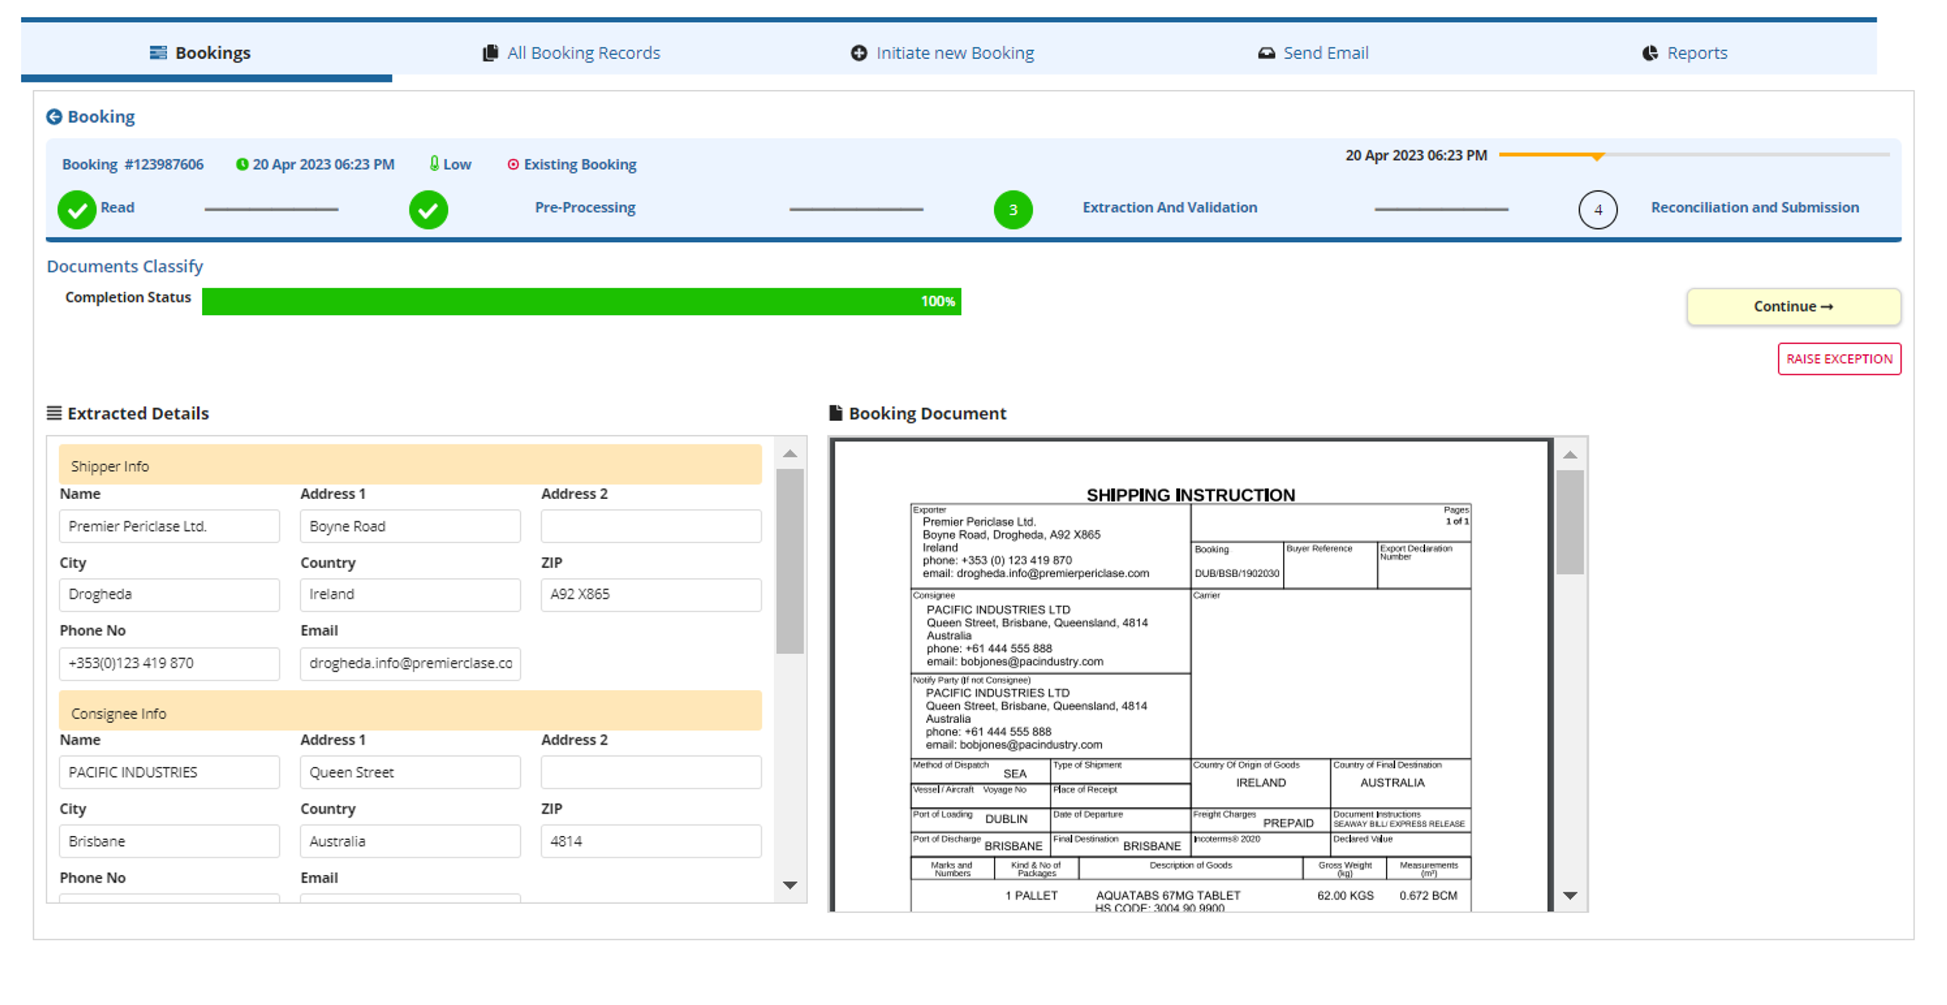Screen dimensions: 1947x1005
Task: Click the All Booking Records copy icon
Action: (x=490, y=52)
